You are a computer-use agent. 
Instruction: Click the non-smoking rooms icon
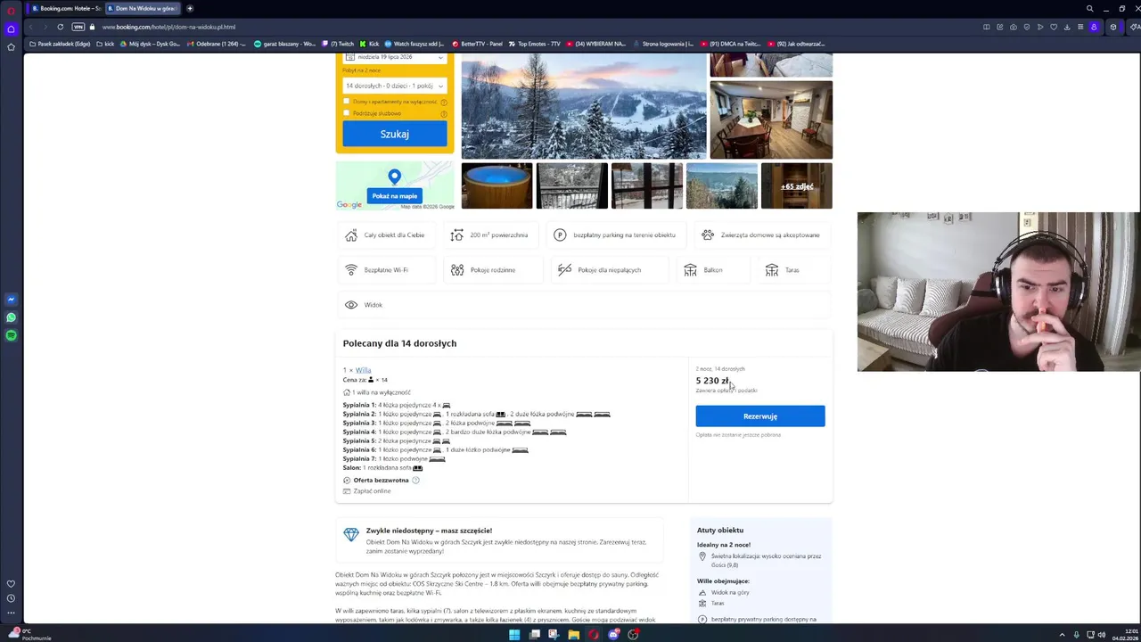[564, 270]
